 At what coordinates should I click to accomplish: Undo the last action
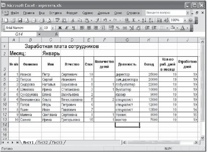(105, 21)
